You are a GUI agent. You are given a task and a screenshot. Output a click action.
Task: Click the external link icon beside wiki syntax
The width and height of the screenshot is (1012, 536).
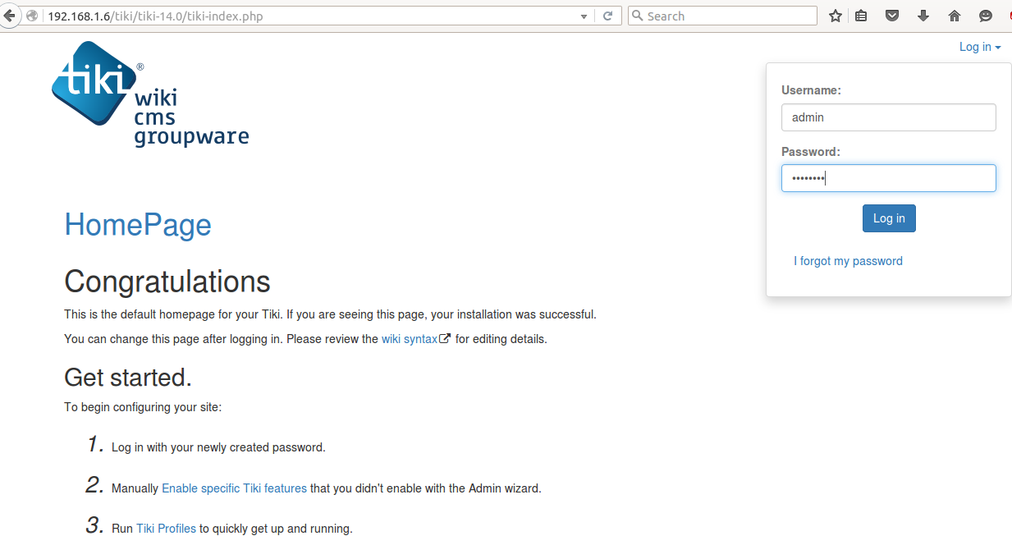(445, 338)
